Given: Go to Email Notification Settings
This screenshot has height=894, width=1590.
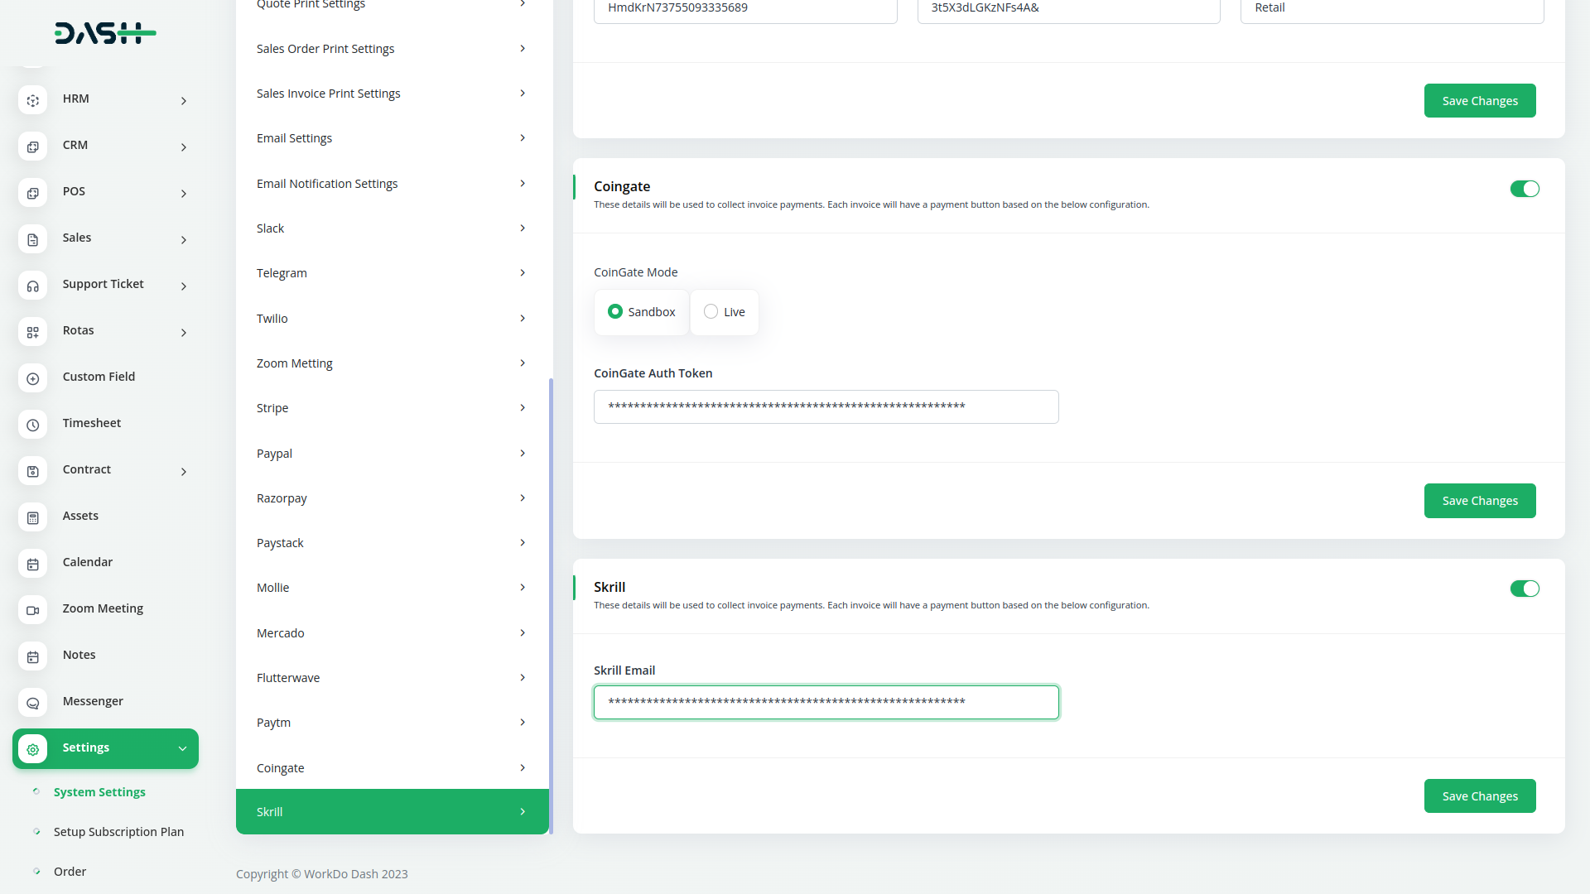Looking at the screenshot, I should click(x=391, y=184).
